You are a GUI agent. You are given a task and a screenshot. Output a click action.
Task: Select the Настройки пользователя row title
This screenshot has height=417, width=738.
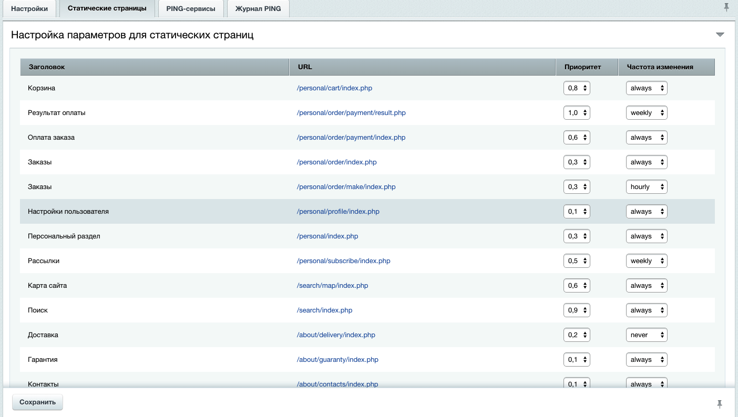click(68, 212)
